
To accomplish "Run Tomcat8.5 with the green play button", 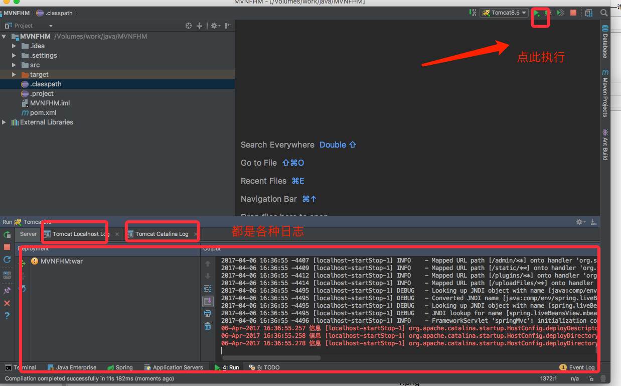I will point(537,13).
